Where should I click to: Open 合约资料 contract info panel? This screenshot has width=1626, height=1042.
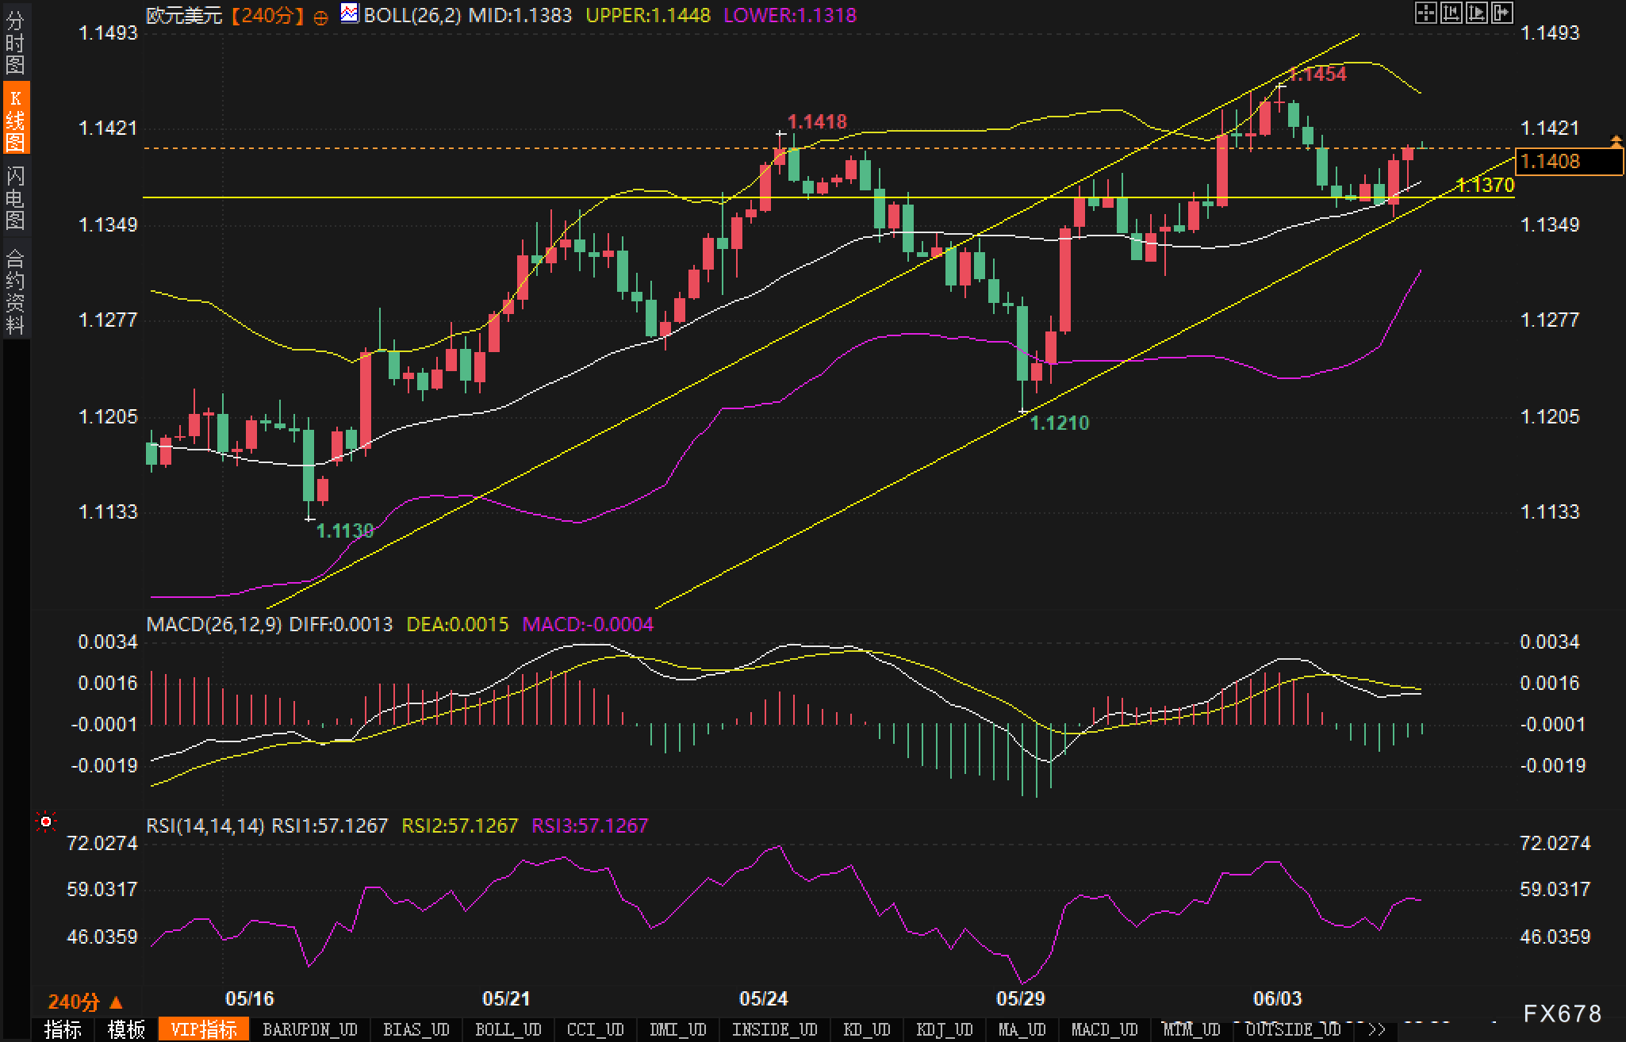coord(14,290)
